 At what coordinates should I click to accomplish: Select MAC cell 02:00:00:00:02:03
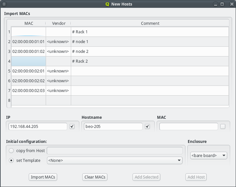pyautogui.click(x=28, y=91)
